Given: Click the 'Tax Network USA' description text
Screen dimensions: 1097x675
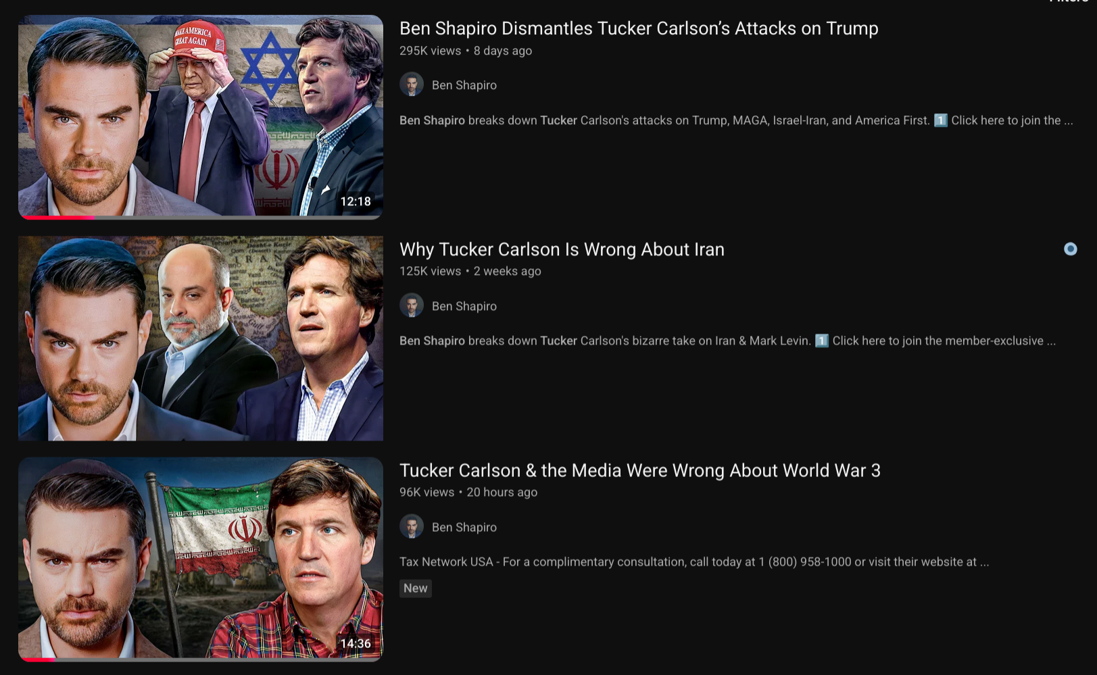Looking at the screenshot, I should [694, 561].
